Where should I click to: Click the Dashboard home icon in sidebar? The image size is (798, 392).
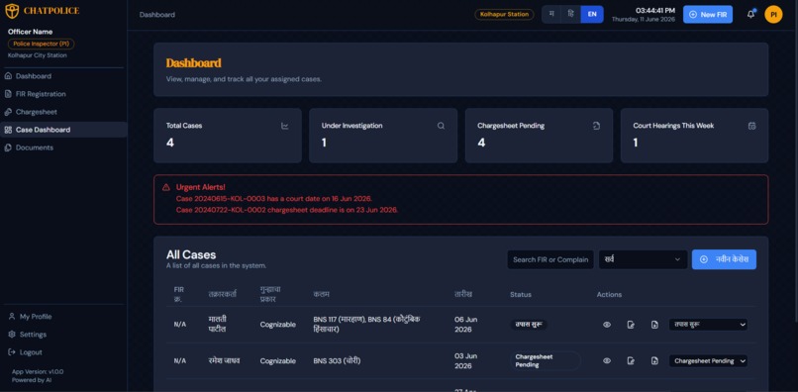click(8, 76)
